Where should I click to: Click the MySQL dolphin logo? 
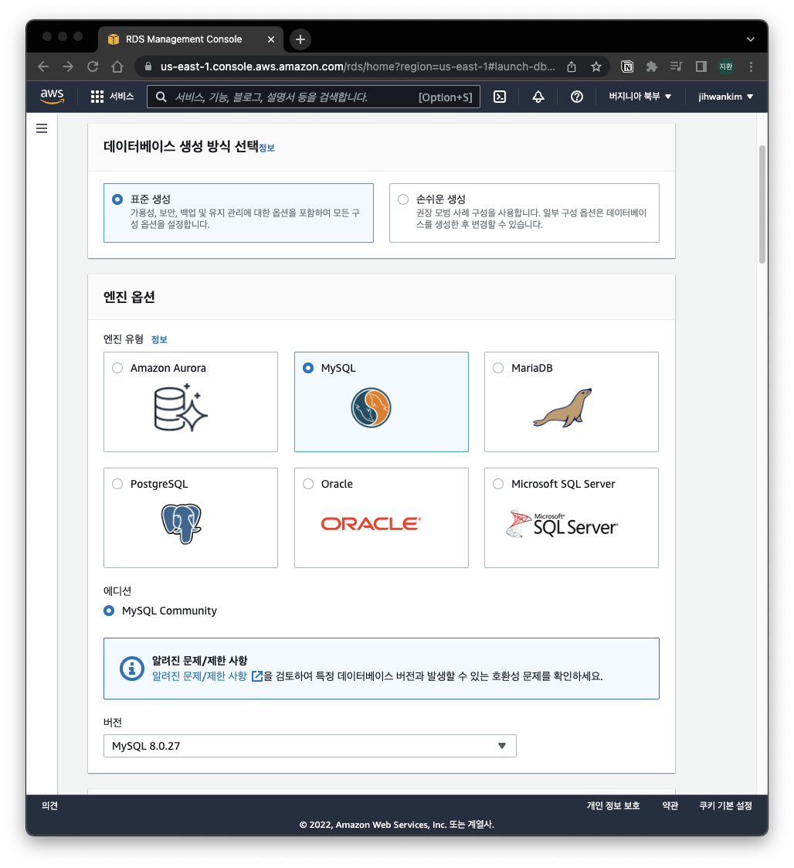(x=371, y=408)
